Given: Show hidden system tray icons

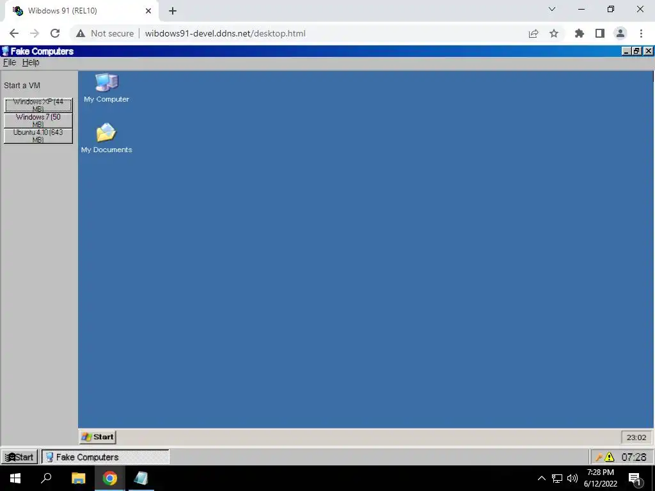Looking at the screenshot, I should (541, 478).
